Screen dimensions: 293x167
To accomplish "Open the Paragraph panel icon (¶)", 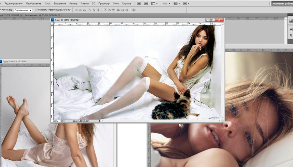I will pos(291,35).
